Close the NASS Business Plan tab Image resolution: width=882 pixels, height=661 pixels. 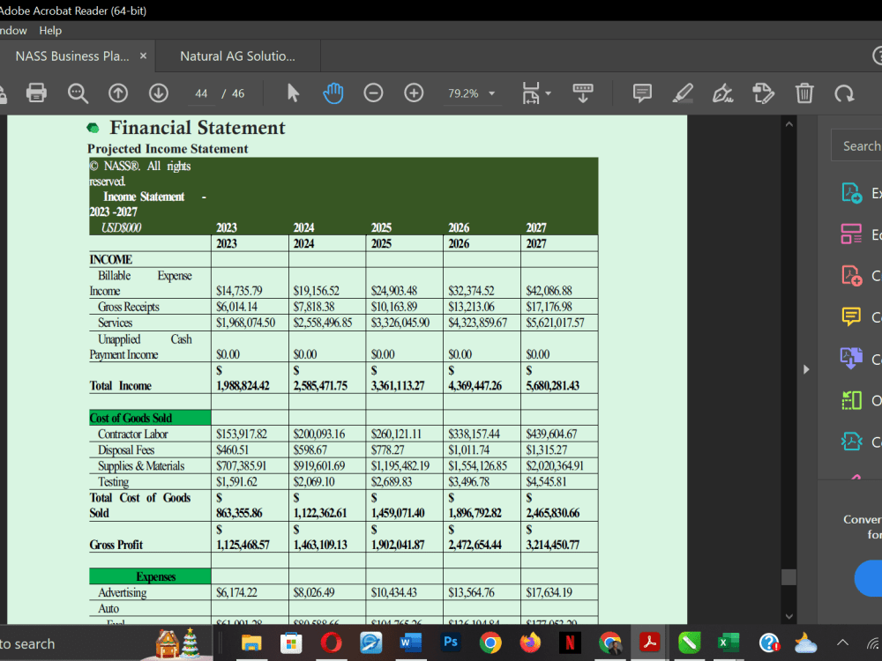point(143,56)
